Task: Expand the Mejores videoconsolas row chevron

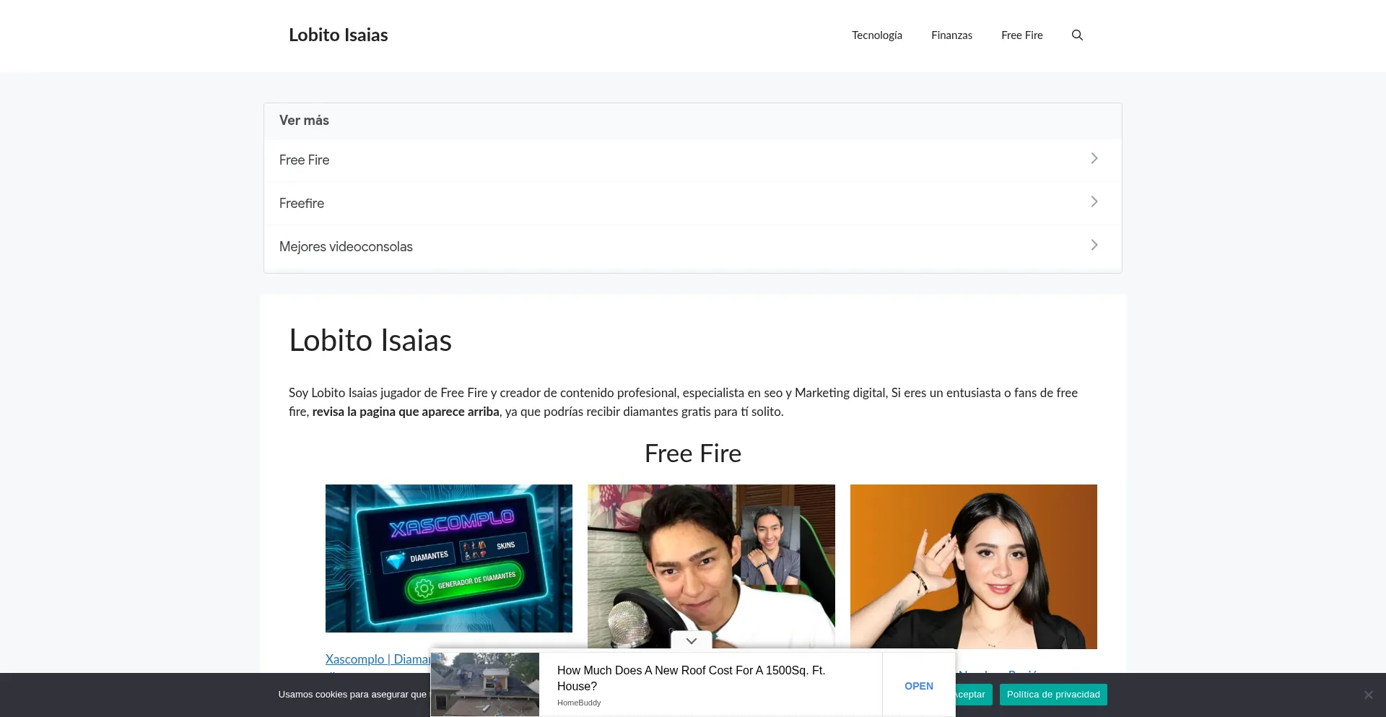Action: [1094, 245]
